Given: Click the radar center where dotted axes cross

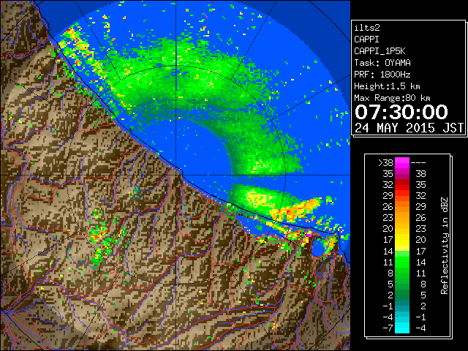Looking at the screenshot, I should (x=176, y=175).
